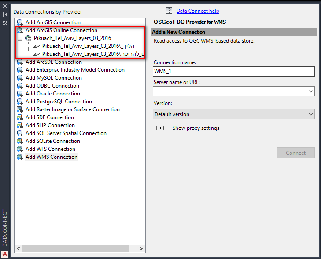321x259 pixels.
Task: Select Pikuach_Tel_Aviv_Layers_03_2016 connection node
Action: pos(72,38)
